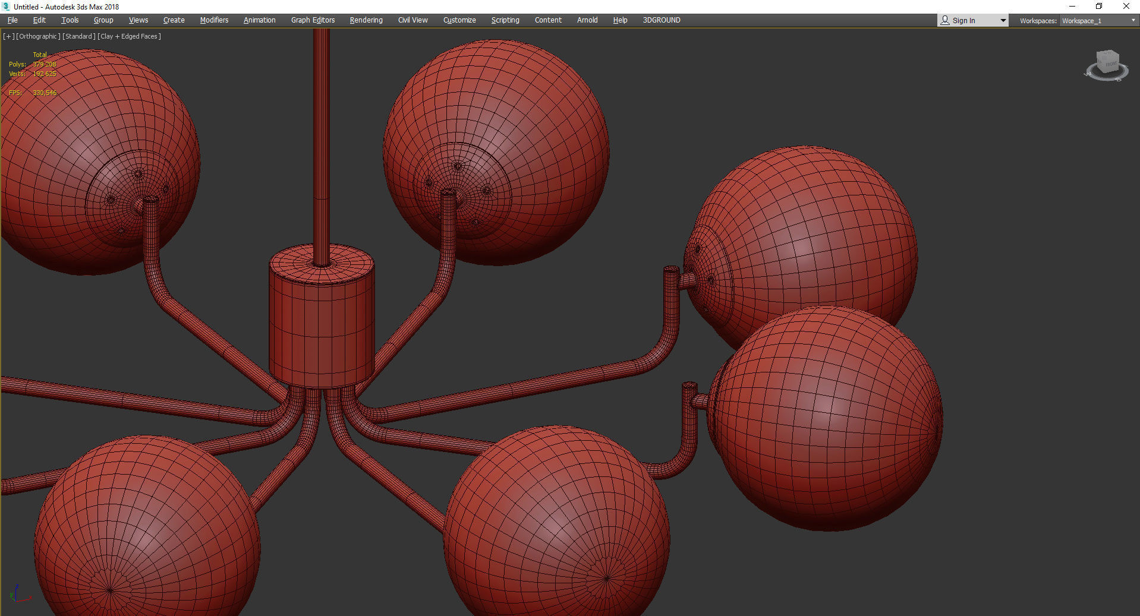Open the Rendering menu

pos(366,20)
